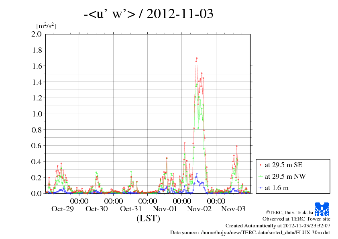Click legend entry 'at 29.5 m NW'
Viewport: 338px width, 239px height.
point(285,176)
